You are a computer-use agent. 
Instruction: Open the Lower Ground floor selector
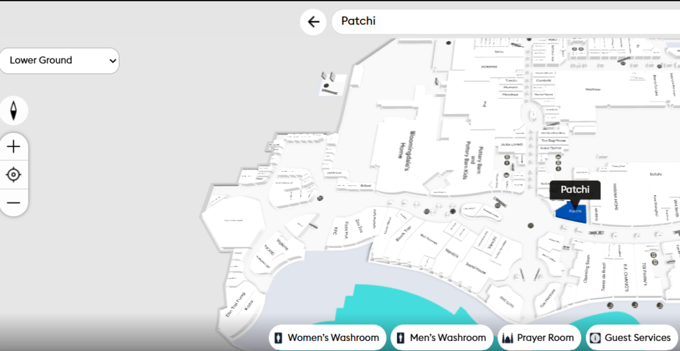[59, 60]
